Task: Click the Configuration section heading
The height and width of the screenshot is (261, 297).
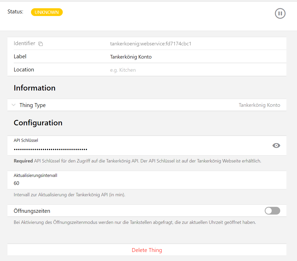Action: point(38,123)
